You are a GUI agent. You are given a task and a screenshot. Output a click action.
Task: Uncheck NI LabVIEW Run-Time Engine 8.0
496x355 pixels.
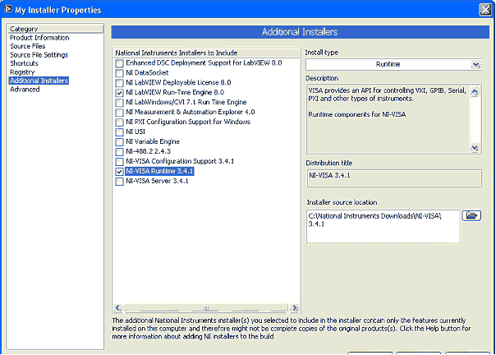[119, 93]
